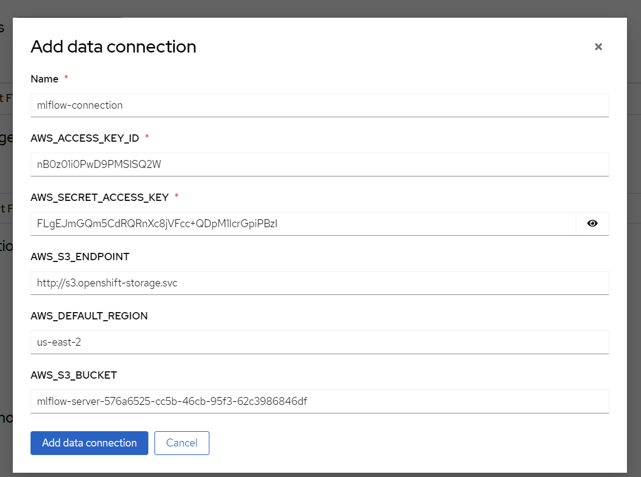641x477 pixels.
Task: Click the required marker after AWS_SECRET_ACCESS_KEY
Action: (x=176, y=197)
